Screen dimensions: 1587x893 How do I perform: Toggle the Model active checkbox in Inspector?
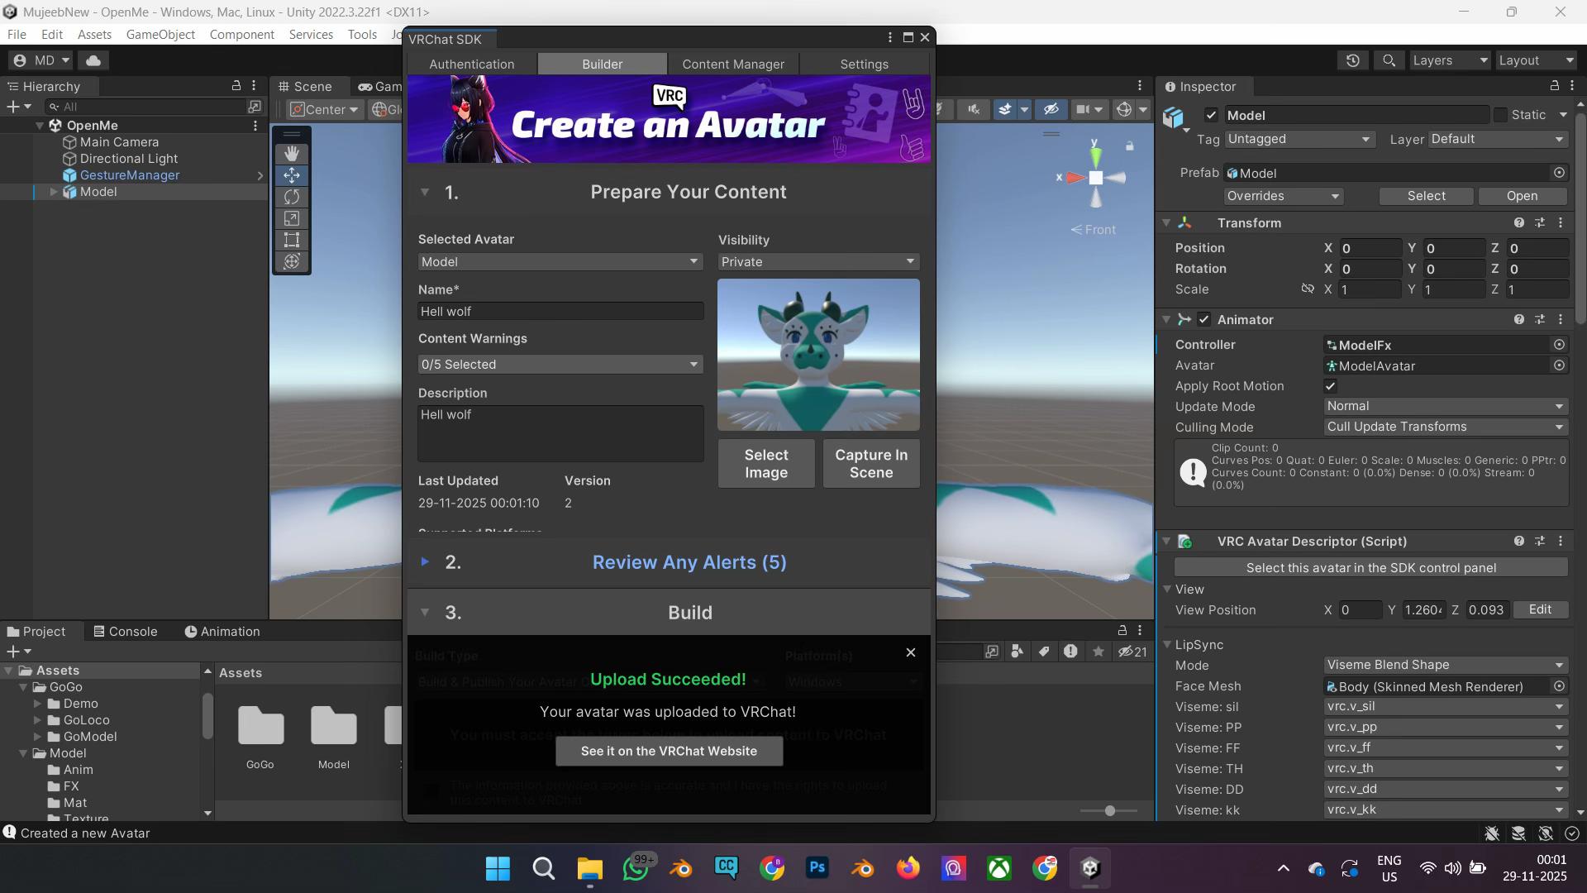pyautogui.click(x=1211, y=115)
